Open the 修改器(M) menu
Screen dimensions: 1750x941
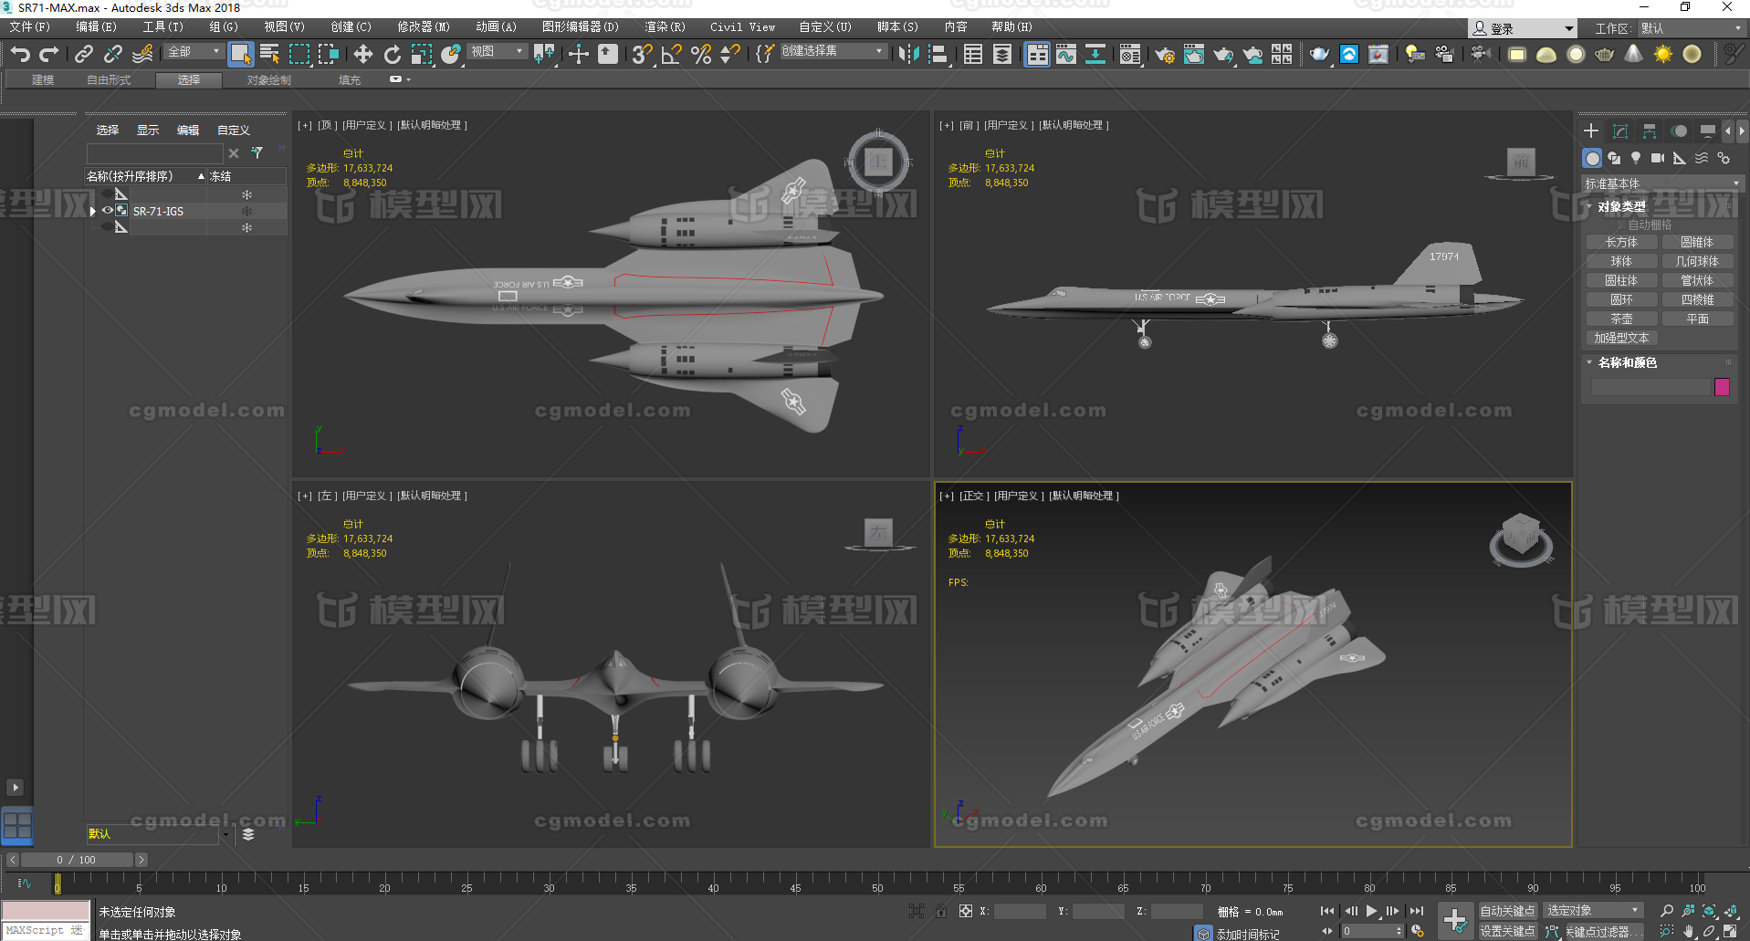[x=424, y=27]
